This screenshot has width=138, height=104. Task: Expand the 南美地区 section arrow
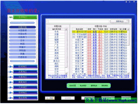[10, 82]
